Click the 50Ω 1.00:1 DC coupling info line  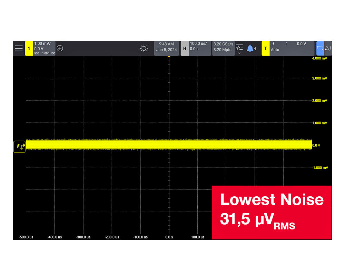[45, 53]
